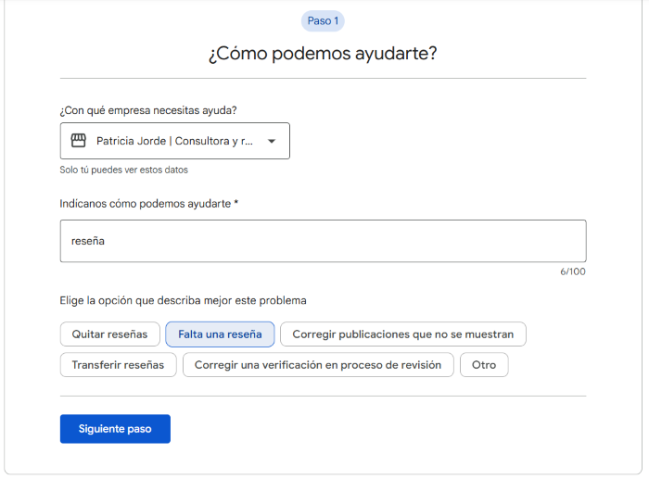Image resolution: width=649 pixels, height=479 pixels.
Task: Pick 'Corregir una verificación en proceso de revisión'
Action: pyautogui.click(x=318, y=365)
